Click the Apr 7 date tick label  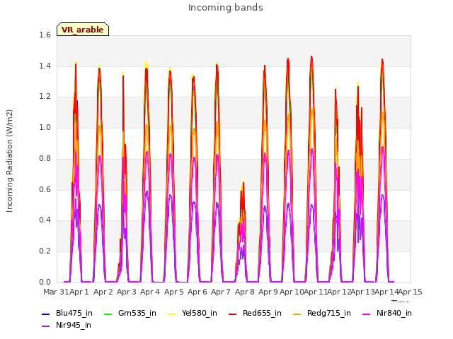(221, 292)
